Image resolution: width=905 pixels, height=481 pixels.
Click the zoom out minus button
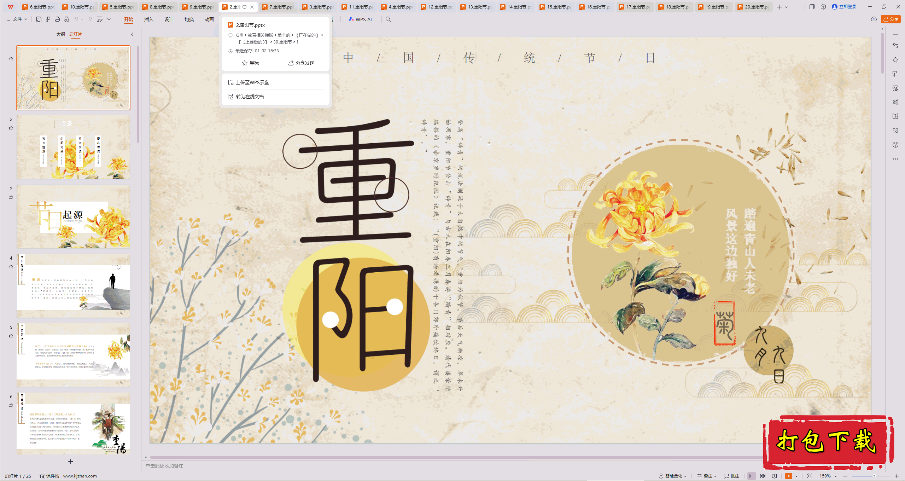point(845,476)
